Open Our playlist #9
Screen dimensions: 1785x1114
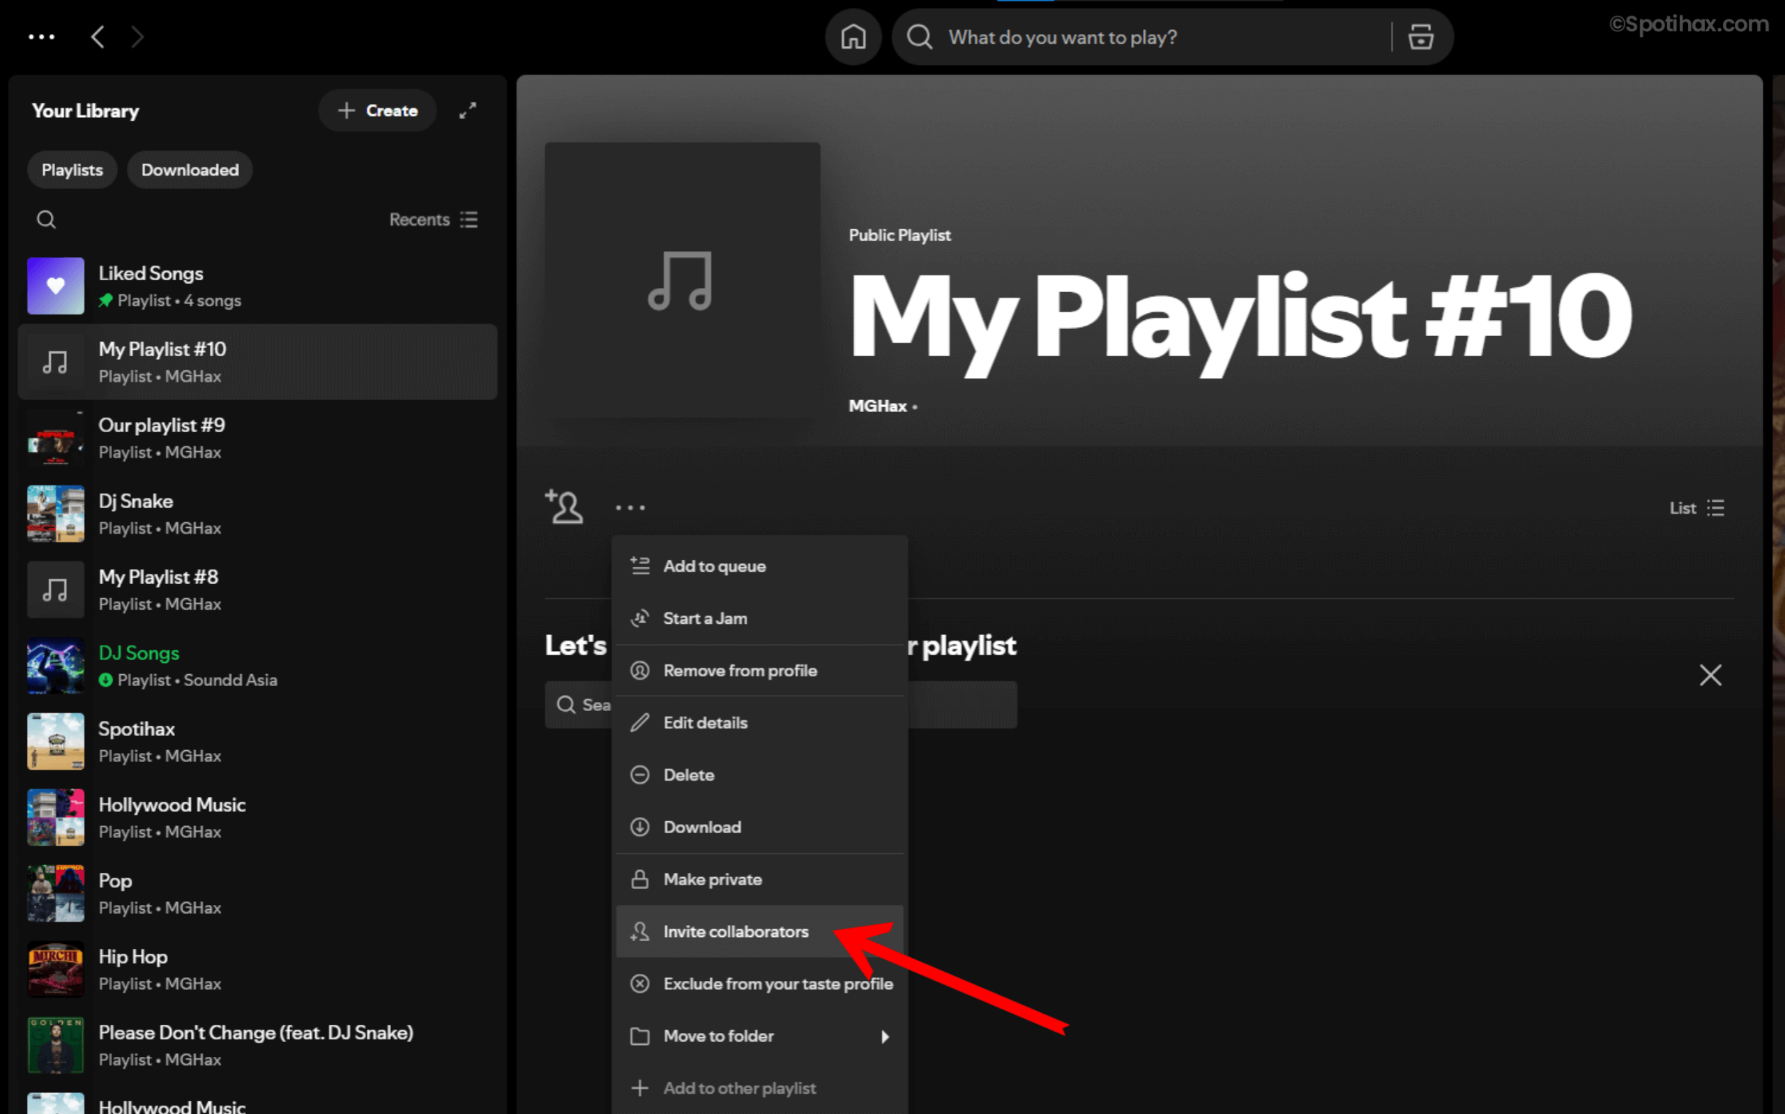[257, 438]
